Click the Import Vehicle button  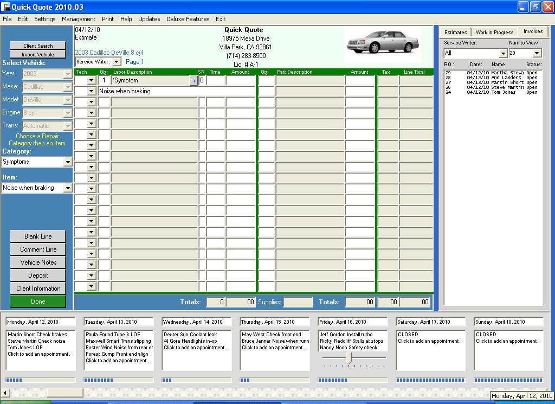click(38, 54)
